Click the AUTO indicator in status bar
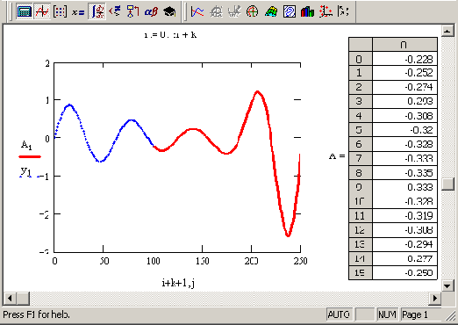Screen dimensions: 458x325 [x=339, y=314]
